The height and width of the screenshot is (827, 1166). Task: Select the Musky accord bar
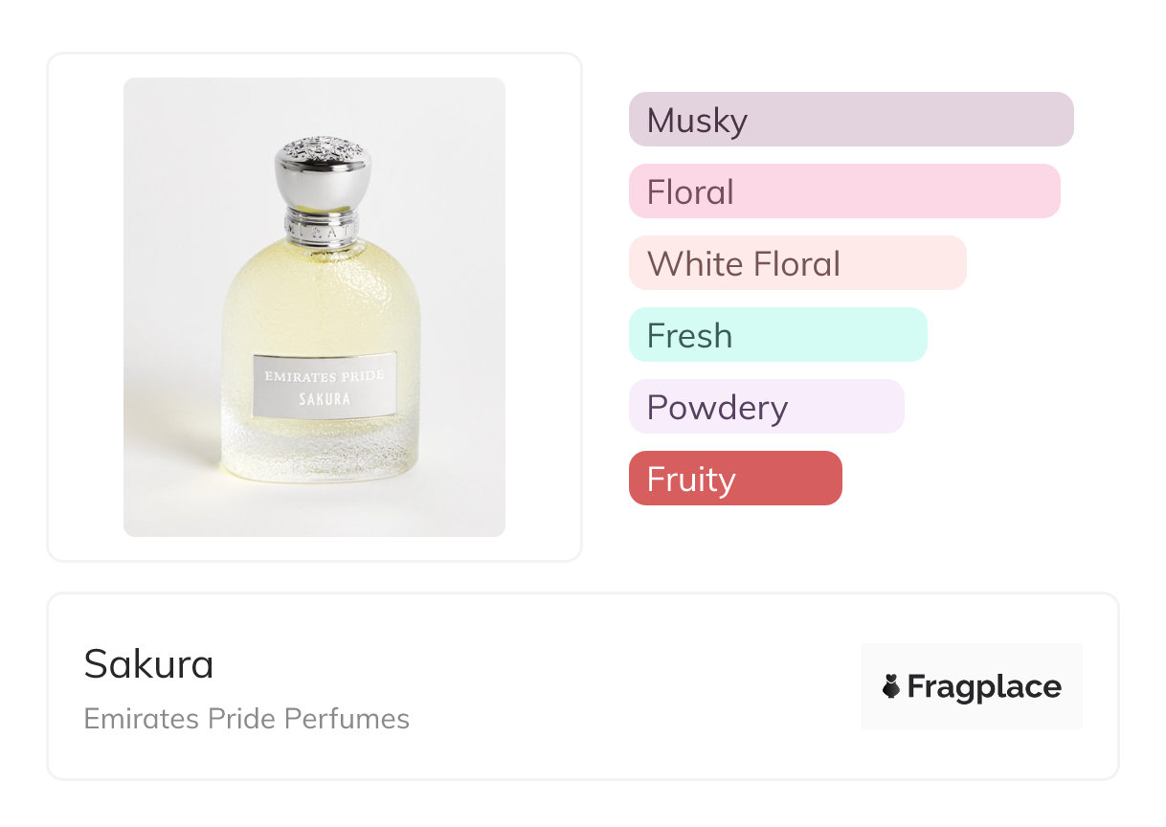(x=850, y=120)
